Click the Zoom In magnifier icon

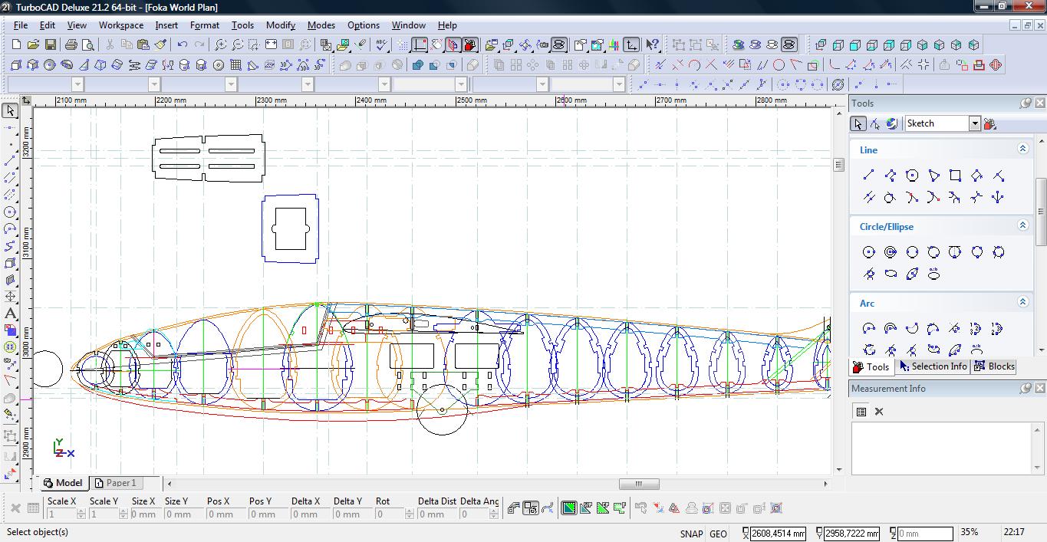[220, 45]
